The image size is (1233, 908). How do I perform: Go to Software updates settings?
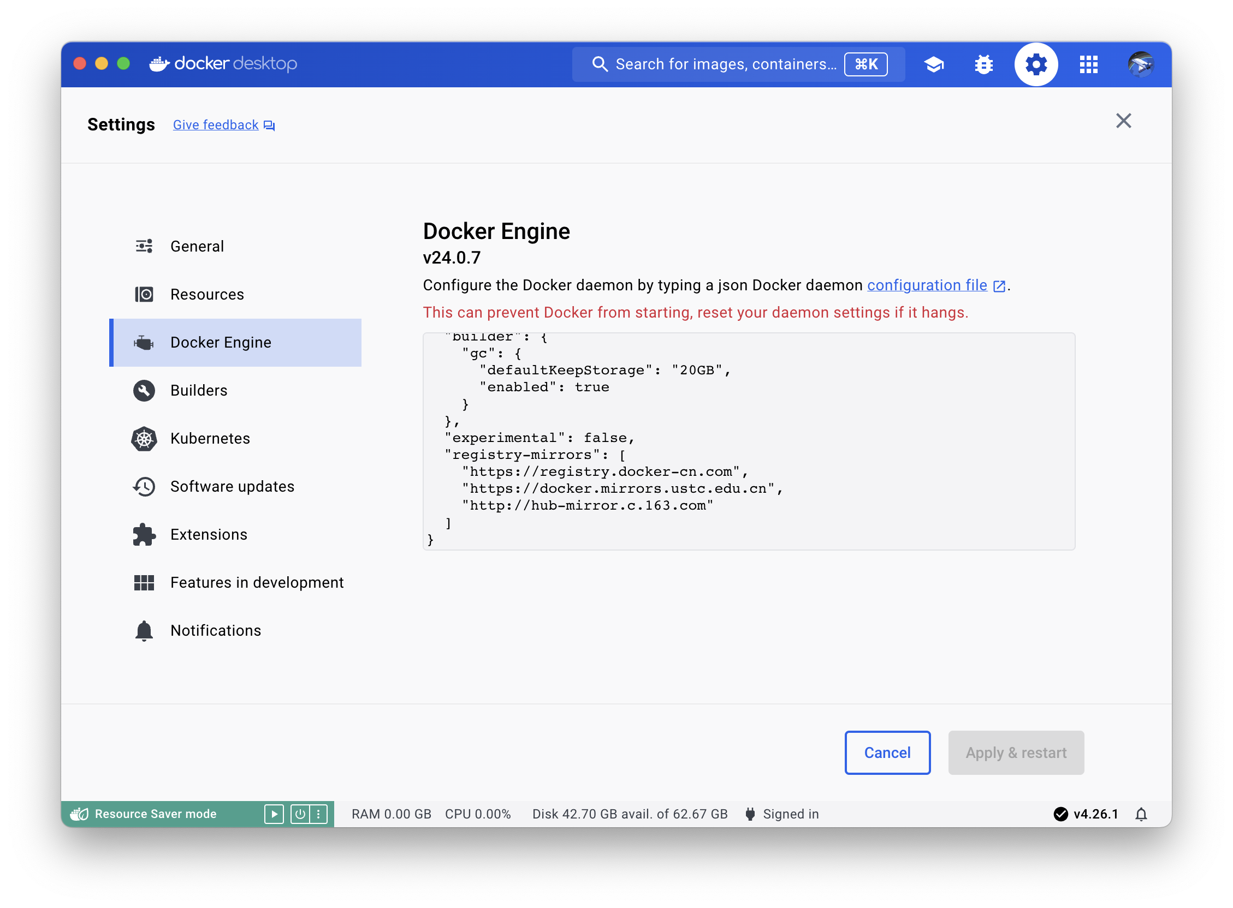click(232, 486)
